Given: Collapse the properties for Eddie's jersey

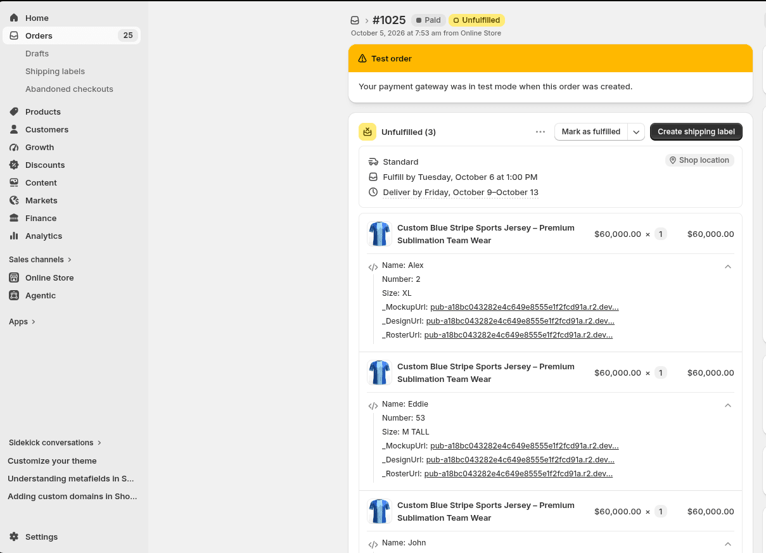Looking at the screenshot, I should tap(728, 405).
